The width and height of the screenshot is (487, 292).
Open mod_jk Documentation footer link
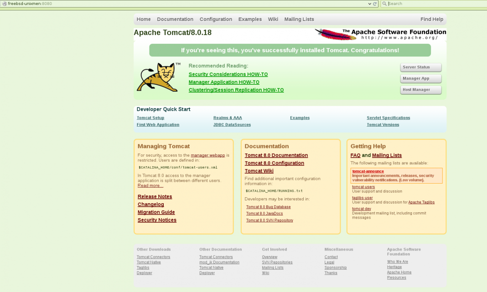coord(219,262)
